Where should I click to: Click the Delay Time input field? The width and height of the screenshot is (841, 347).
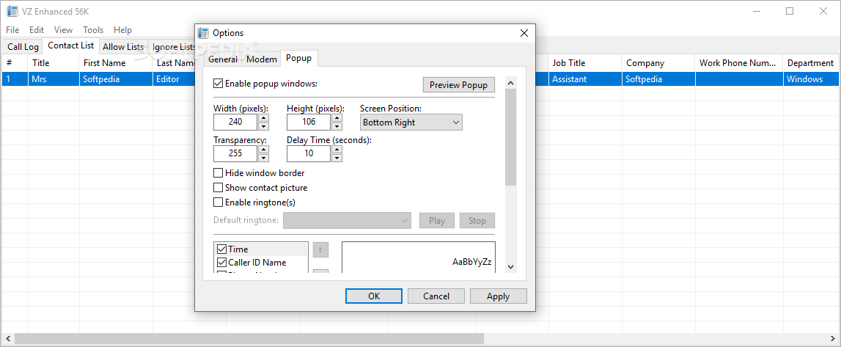pos(309,154)
